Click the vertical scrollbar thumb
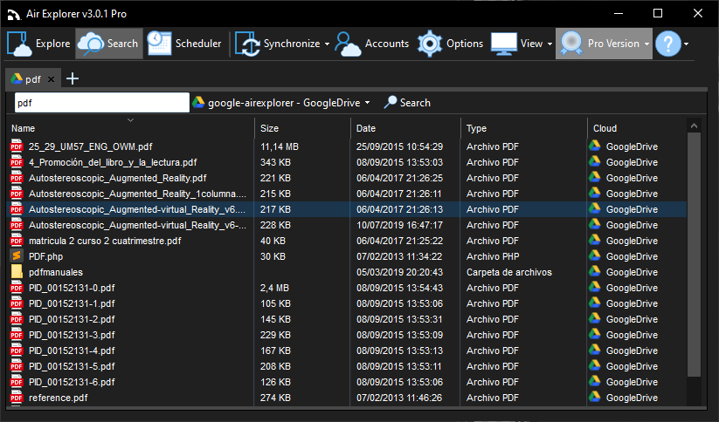Viewport: 719px width, 422px height. pos(694,255)
